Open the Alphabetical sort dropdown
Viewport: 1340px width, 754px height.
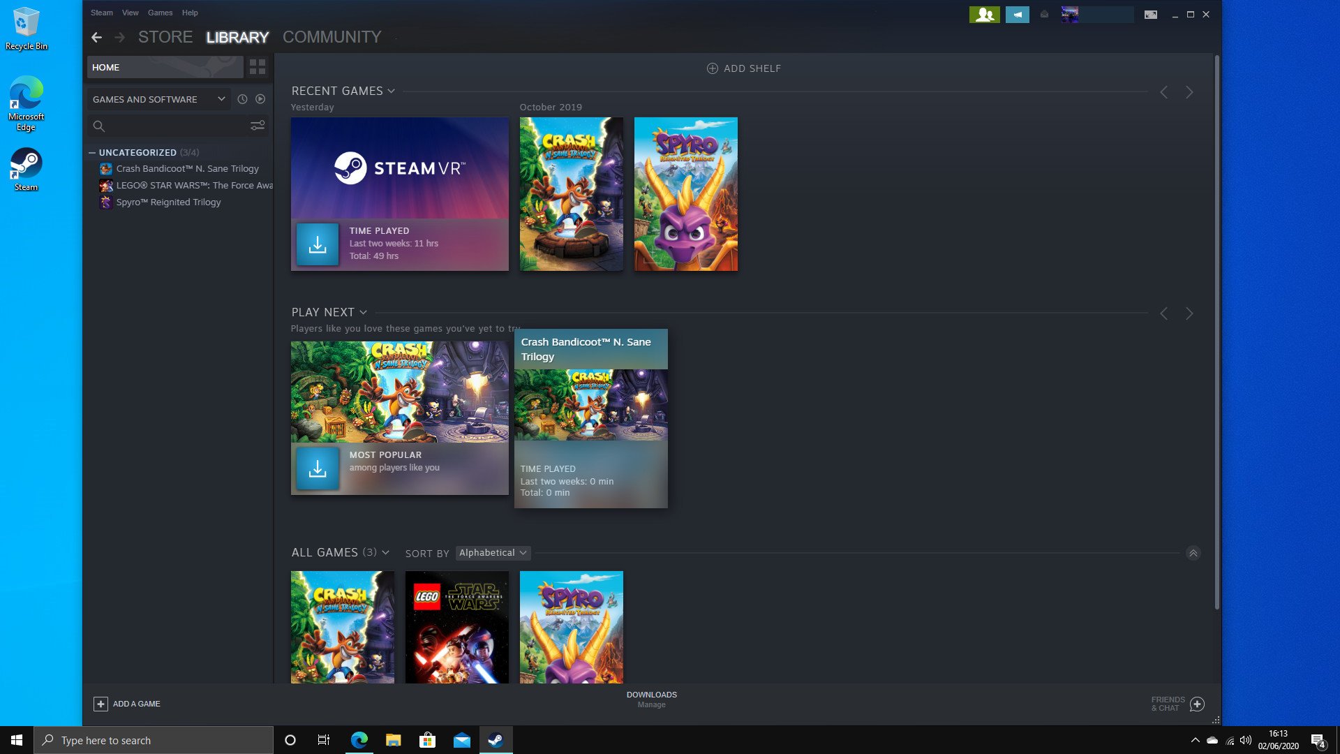[493, 552]
